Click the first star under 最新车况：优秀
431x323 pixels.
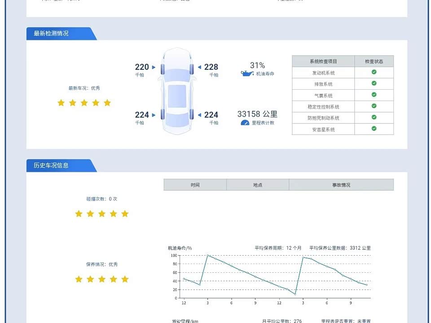[x=61, y=103]
